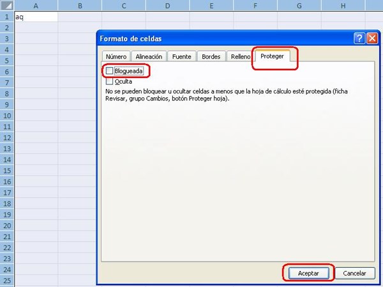383x287 pixels.
Task: Enable the Bloqueada checkbox
Action: [x=109, y=71]
